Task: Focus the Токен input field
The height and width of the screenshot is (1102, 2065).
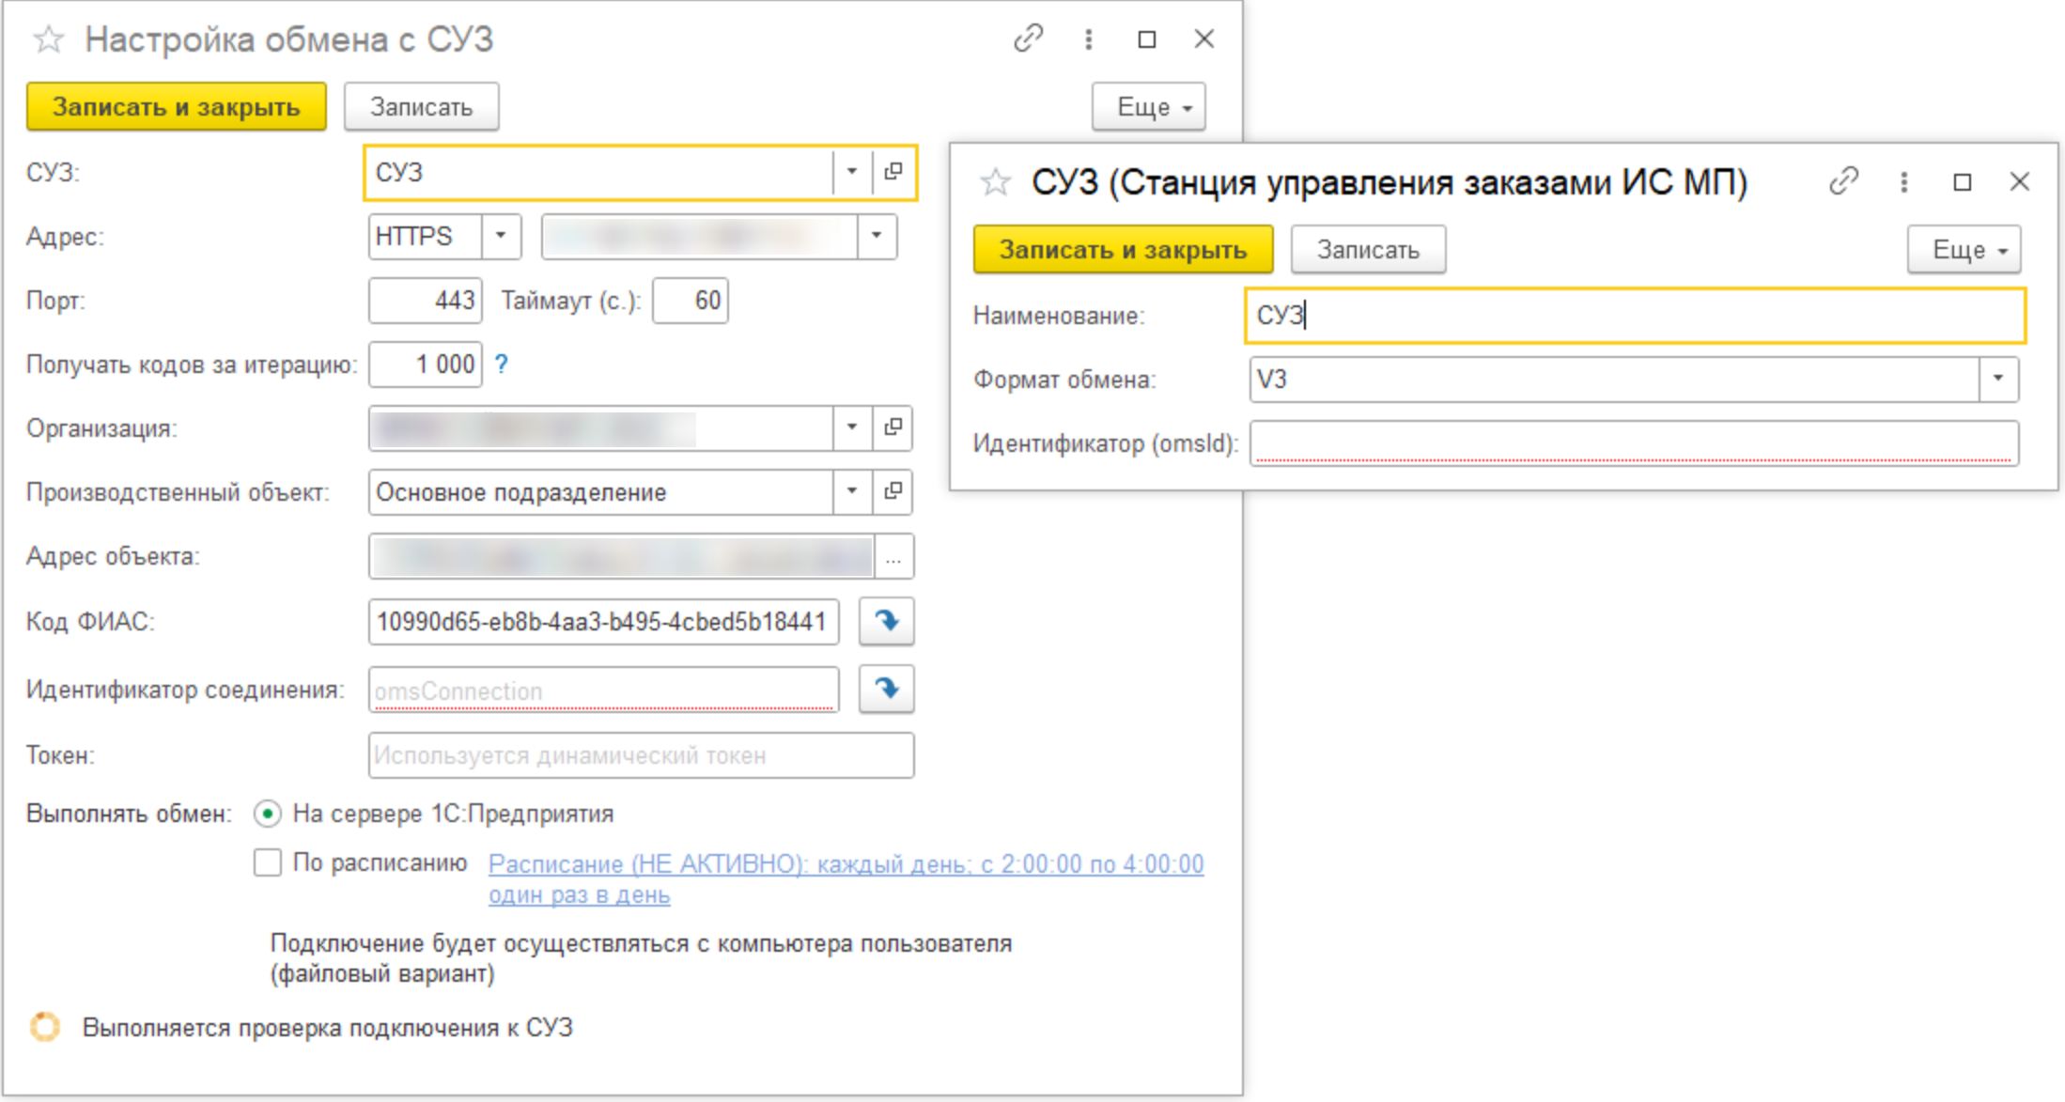Action: coord(642,755)
